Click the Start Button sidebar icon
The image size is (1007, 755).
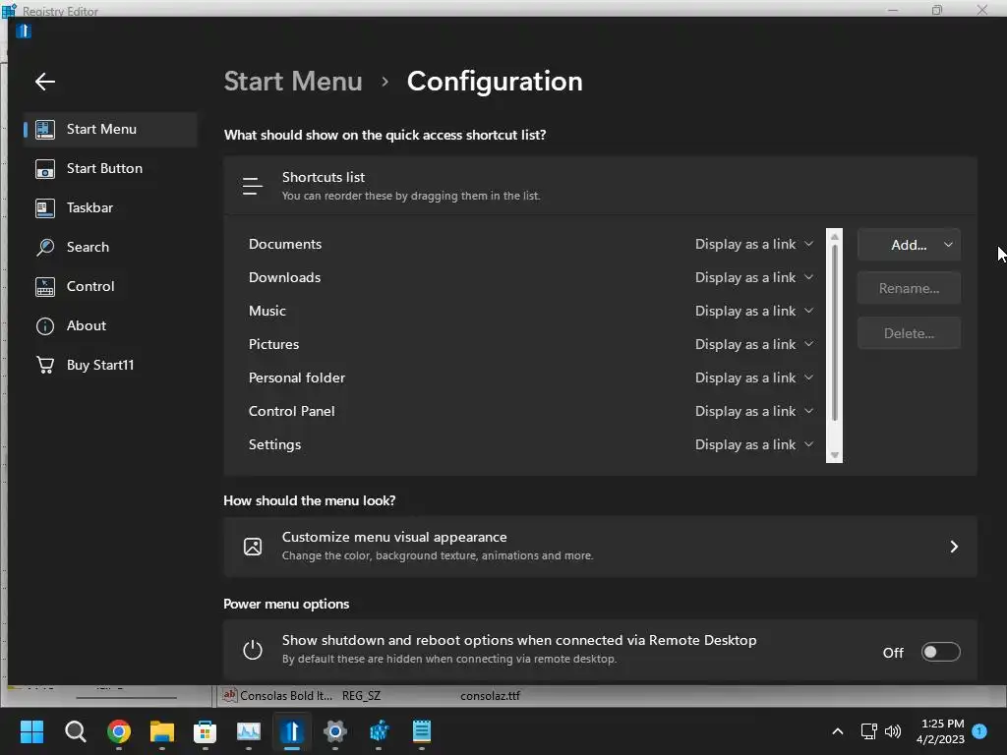[45, 169]
